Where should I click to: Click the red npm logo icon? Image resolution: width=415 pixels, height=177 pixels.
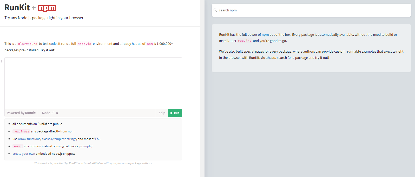[47, 8]
